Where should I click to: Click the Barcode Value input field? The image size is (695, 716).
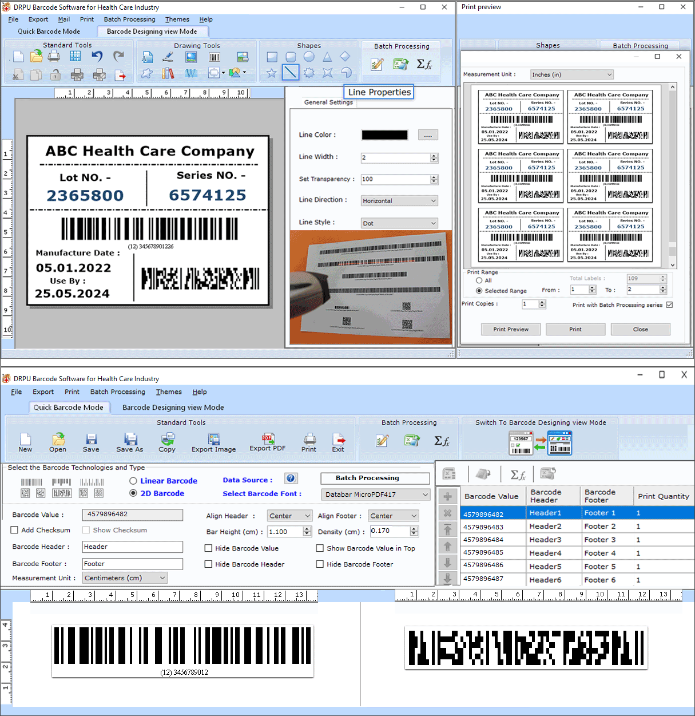pos(132,515)
